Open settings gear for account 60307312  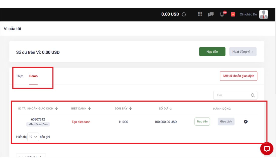pyautogui.click(x=246, y=122)
